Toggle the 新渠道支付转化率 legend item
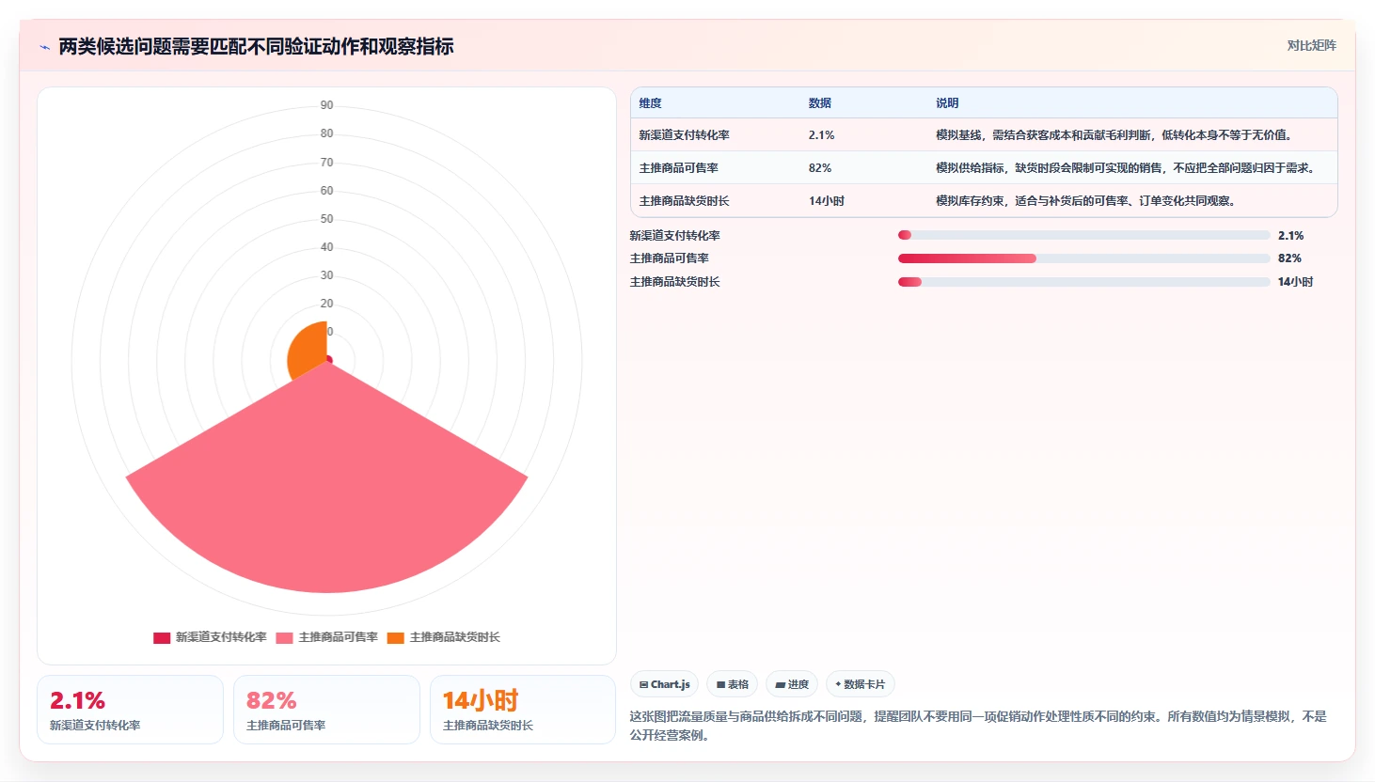This screenshot has width=1375, height=782. tap(210, 637)
